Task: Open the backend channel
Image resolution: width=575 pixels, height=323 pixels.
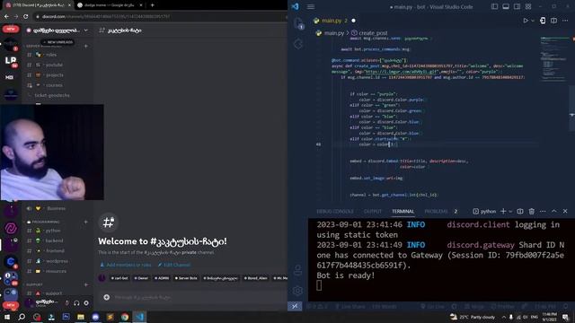Action: click(x=54, y=240)
